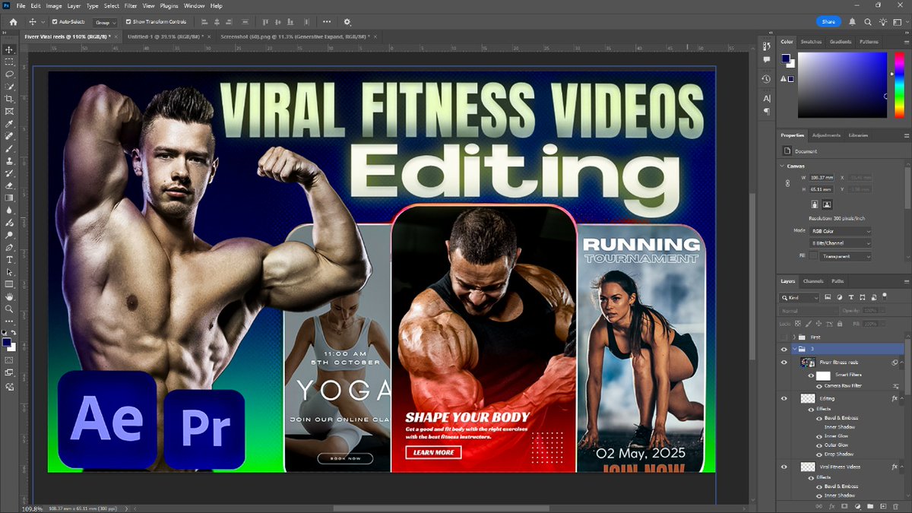The image size is (912, 513).
Task: Toggle the Auto-Select checkbox
Action: [54, 22]
